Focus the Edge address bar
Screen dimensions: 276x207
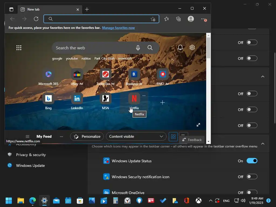tap(101, 19)
